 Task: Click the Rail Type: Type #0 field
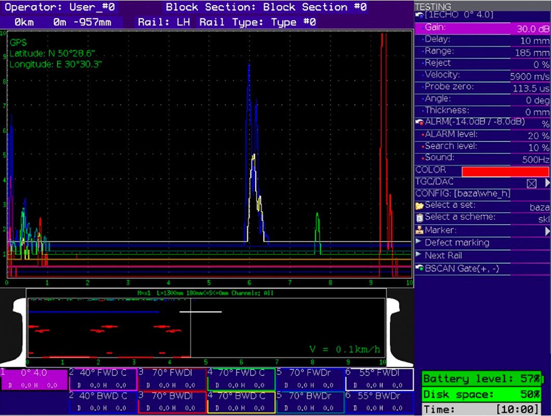point(257,22)
